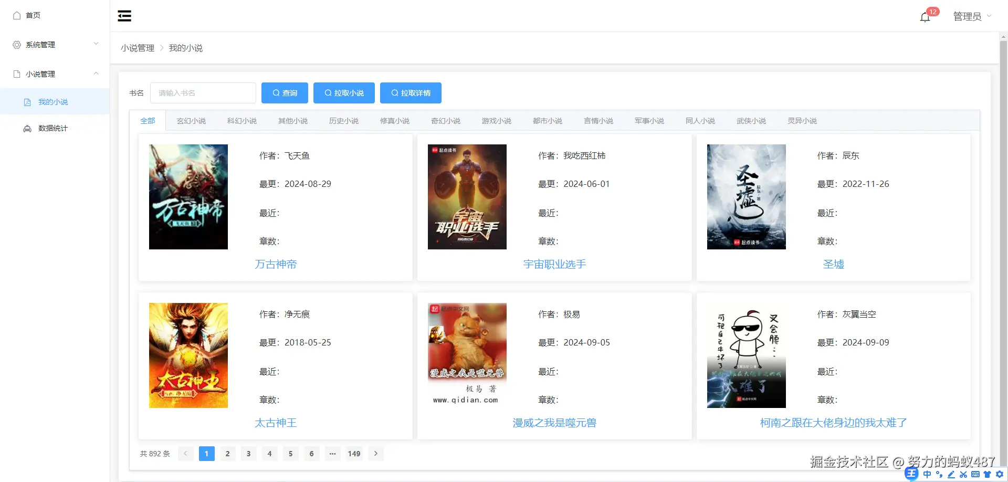Open the IME scissors screenshot tool
The image size is (1008, 482).
point(963,474)
